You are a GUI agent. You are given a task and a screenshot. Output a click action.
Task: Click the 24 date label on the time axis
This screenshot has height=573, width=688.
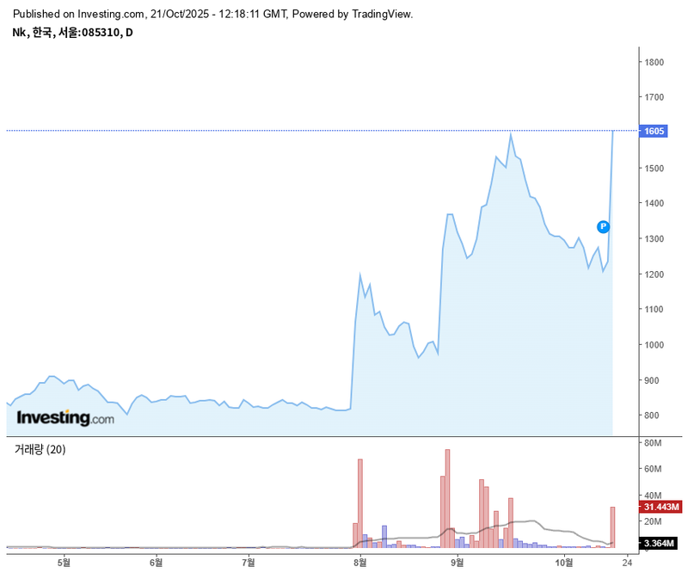pos(627,562)
